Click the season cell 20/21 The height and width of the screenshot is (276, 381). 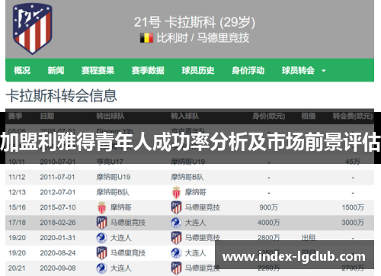pyautogui.click(x=17, y=268)
